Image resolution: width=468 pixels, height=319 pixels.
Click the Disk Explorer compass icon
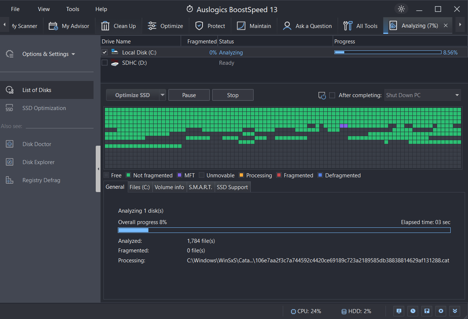coord(10,162)
